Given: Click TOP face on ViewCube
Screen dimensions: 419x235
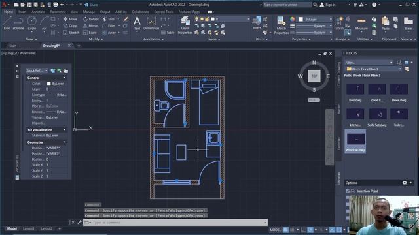Looking at the screenshot, I should tap(314, 76).
